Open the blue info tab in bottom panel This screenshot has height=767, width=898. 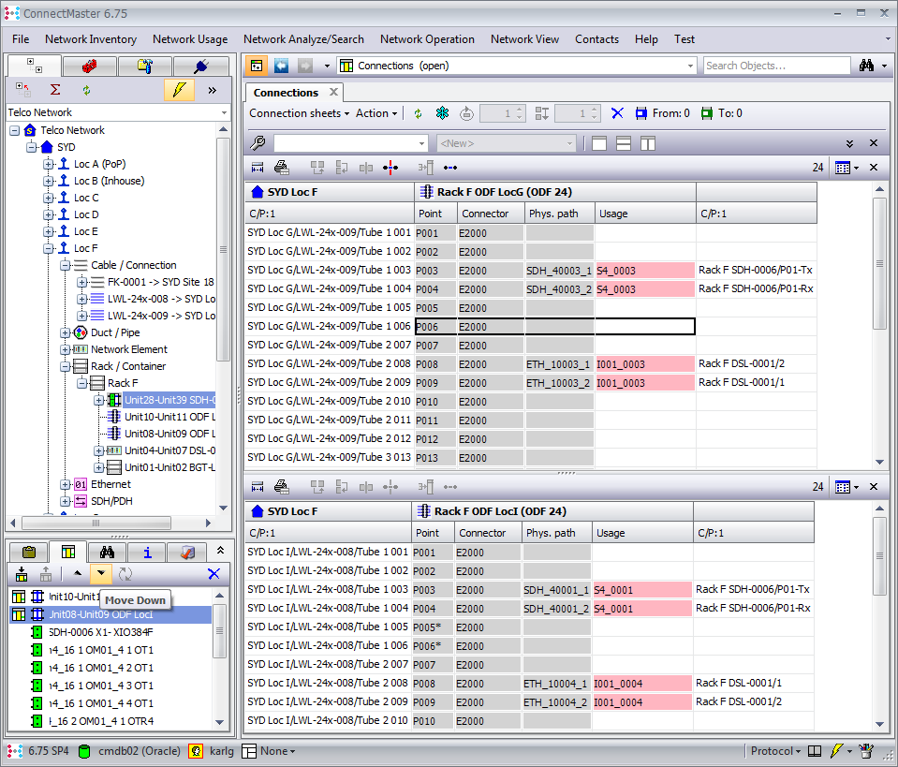click(x=147, y=553)
